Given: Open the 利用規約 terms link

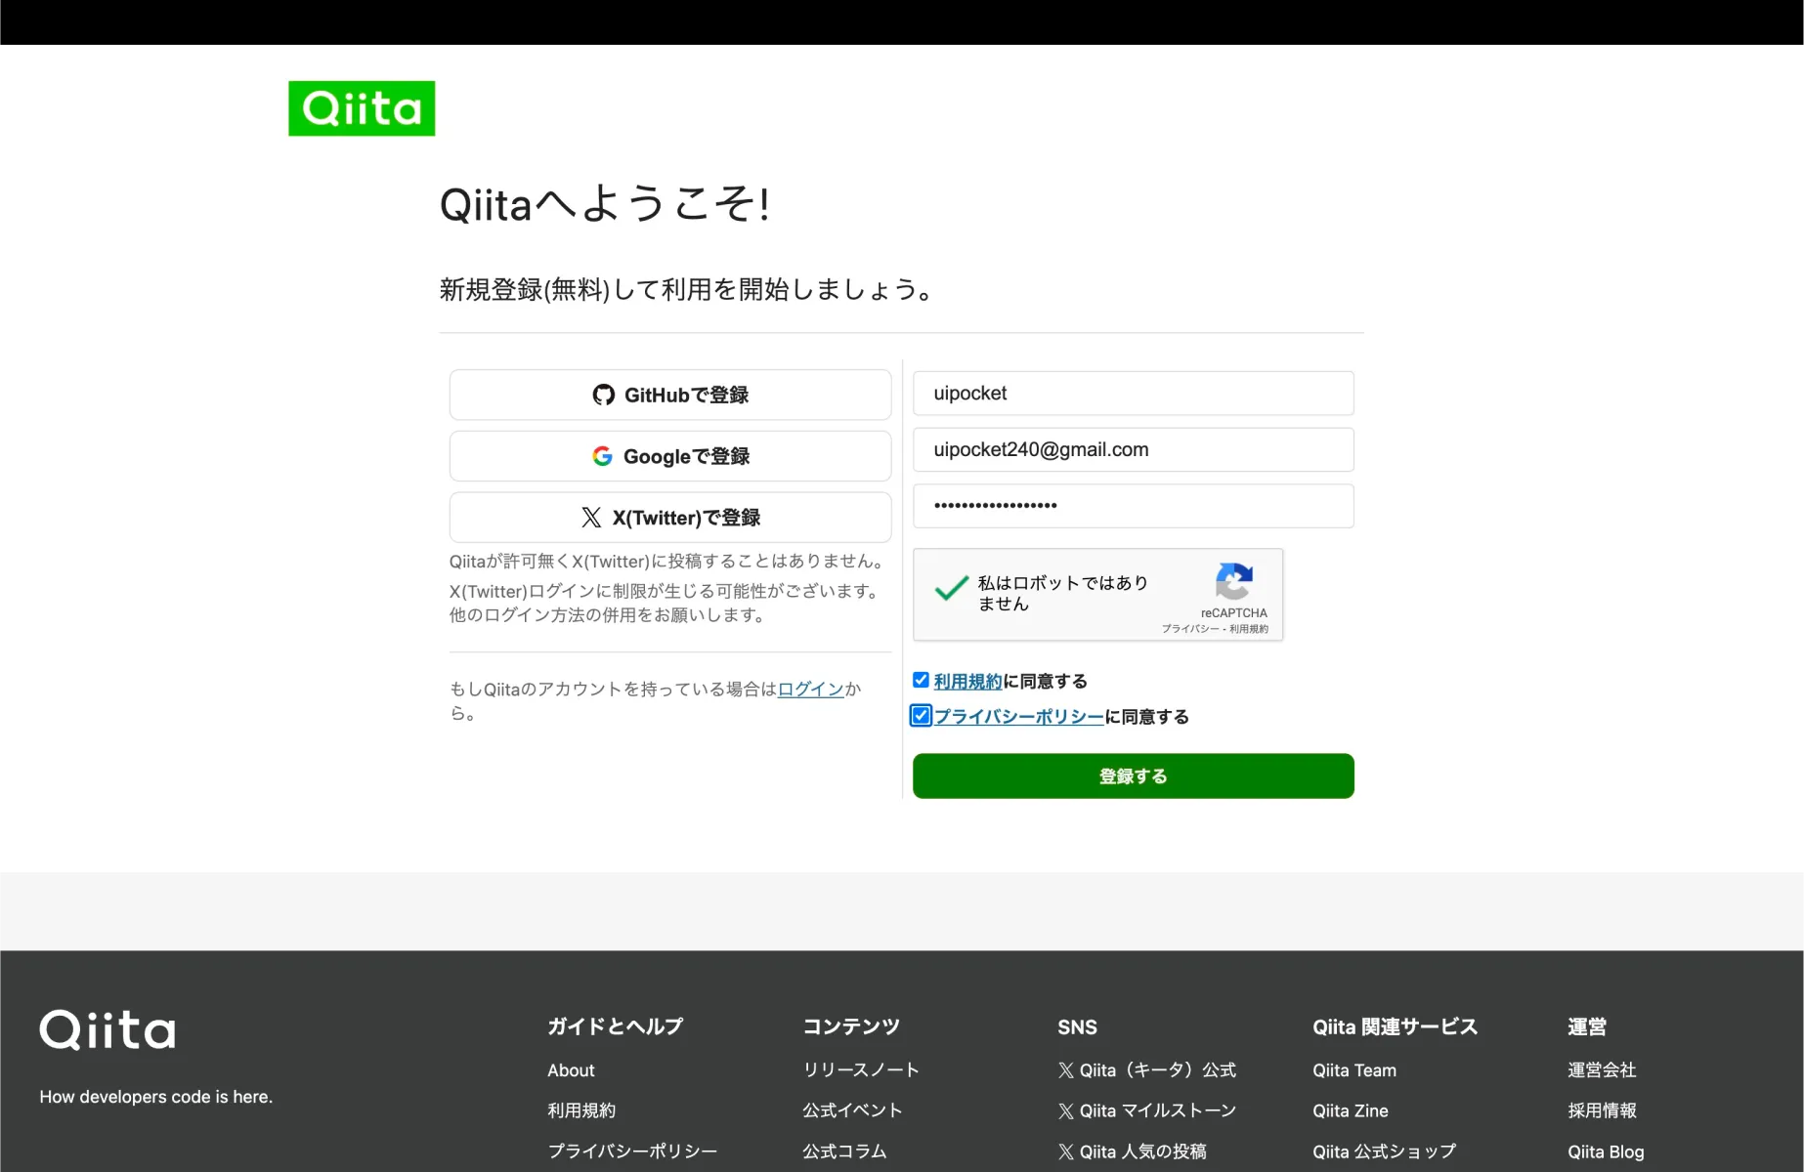Looking at the screenshot, I should click(966, 681).
